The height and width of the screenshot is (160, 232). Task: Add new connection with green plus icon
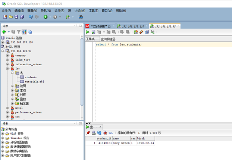pos(4,32)
